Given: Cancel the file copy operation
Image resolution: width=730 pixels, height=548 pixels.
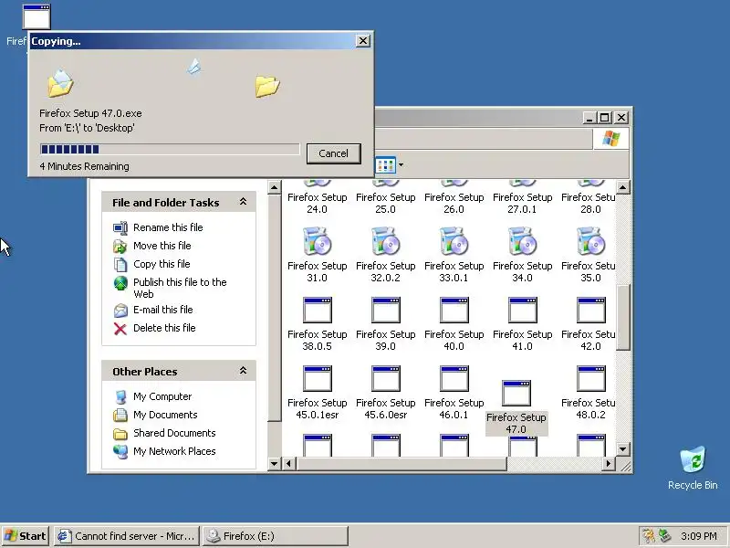Looking at the screenshot, I should tap(333, 153).
